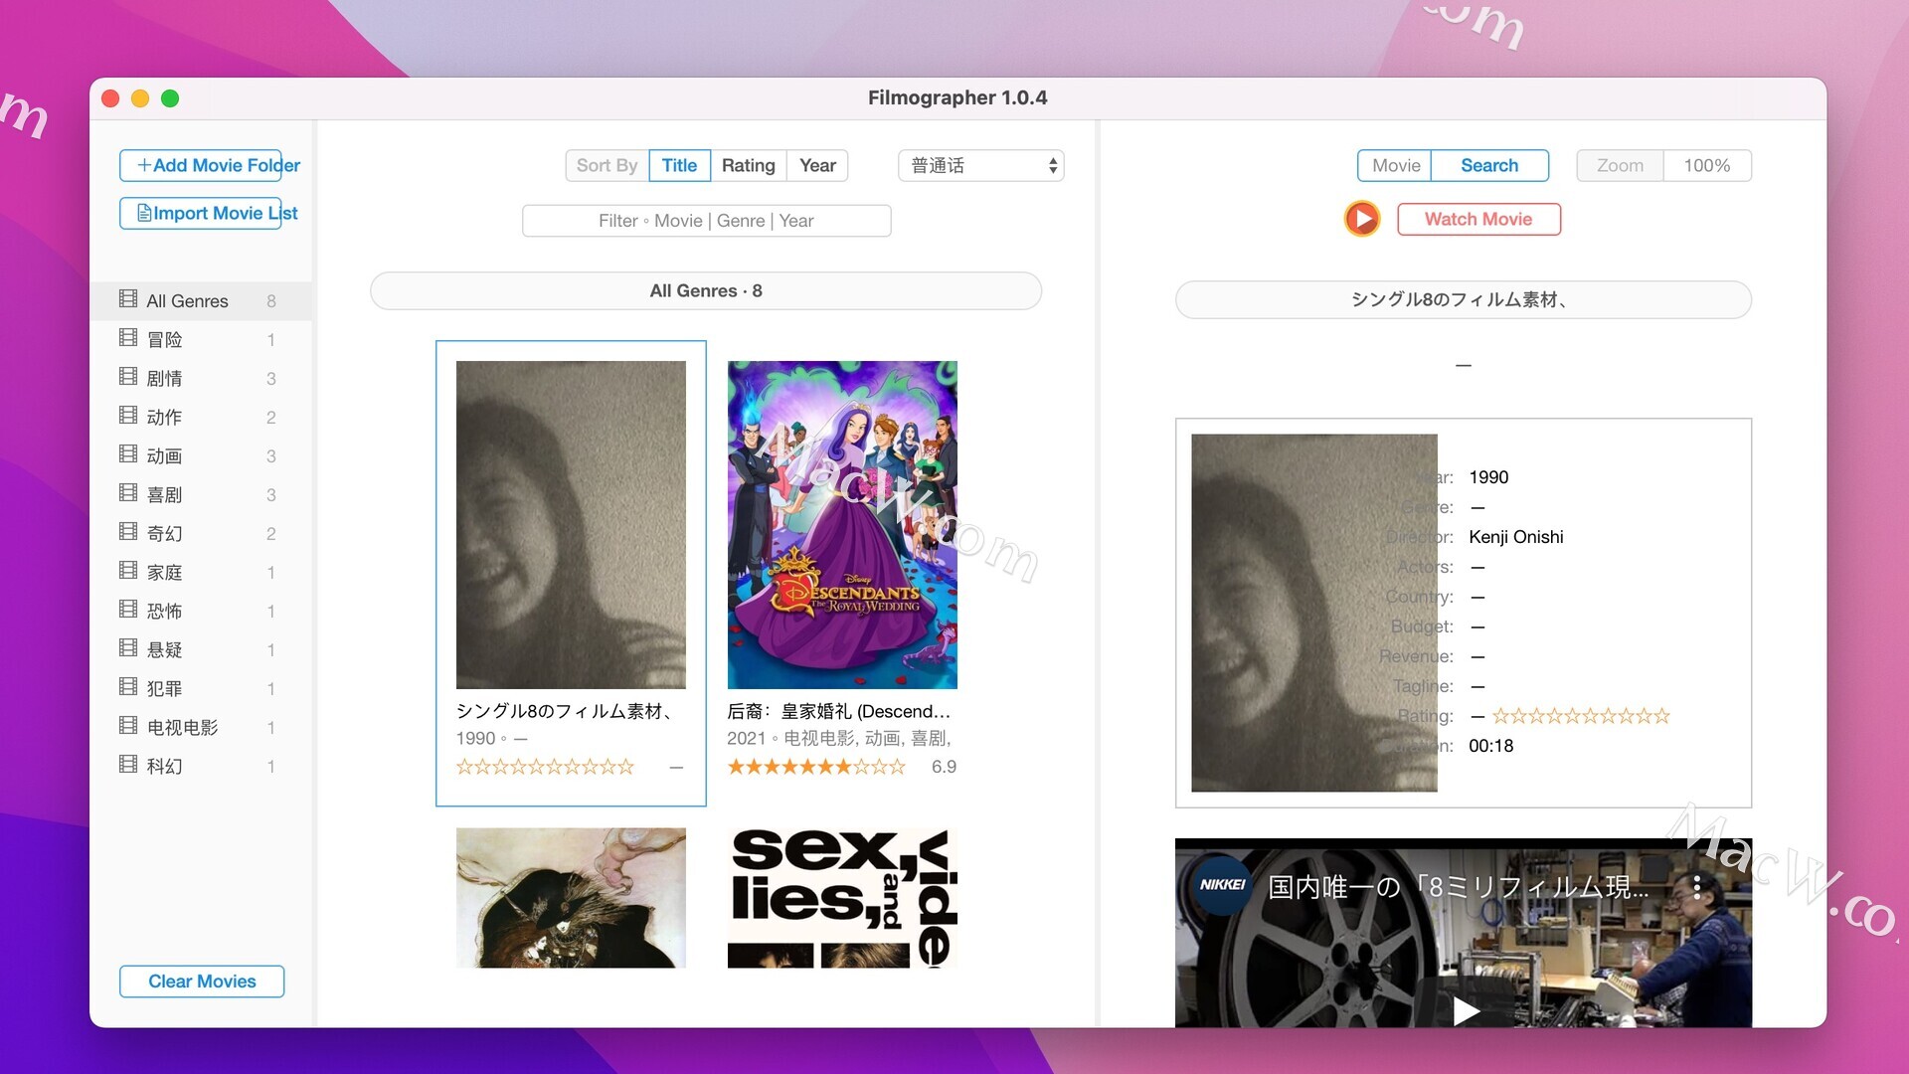1909x1074 pixels.
Task: Select Sort By Title tab
Action: [x=679, y=164]
